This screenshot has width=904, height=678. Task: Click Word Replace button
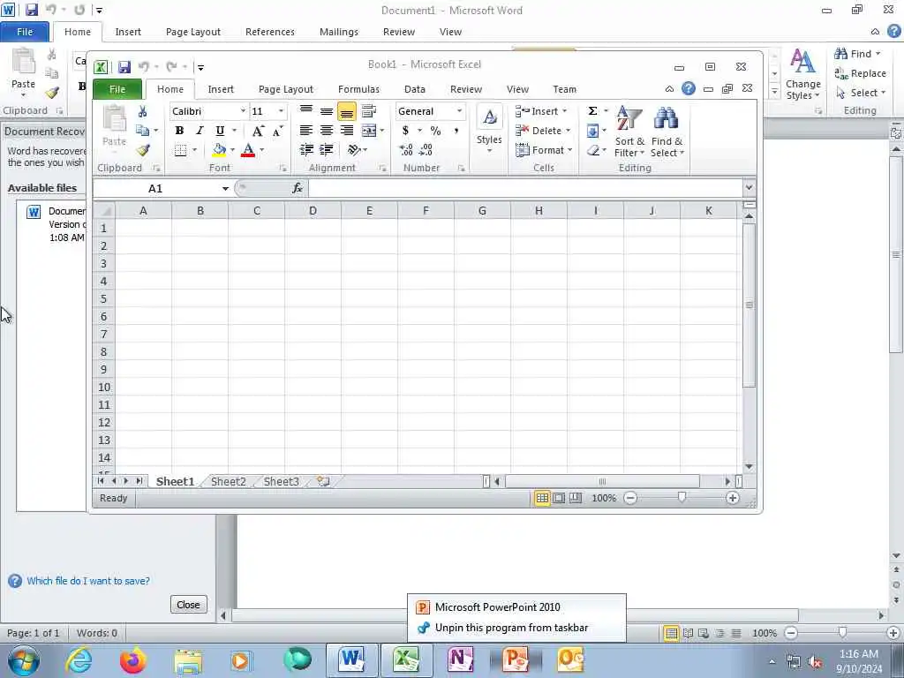pos(860,73)
